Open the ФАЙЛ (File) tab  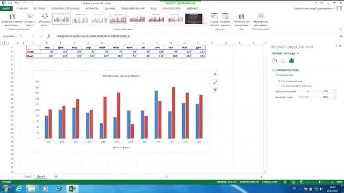[x=6, y=9]
